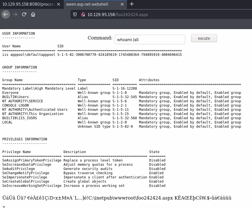Click the iis apppool\defaultapppool user name

(x=29, y=55)
